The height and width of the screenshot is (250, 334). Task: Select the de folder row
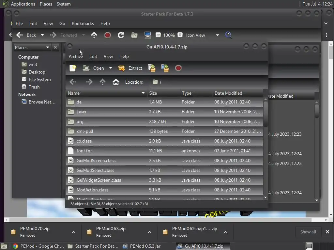pos(164,102)
